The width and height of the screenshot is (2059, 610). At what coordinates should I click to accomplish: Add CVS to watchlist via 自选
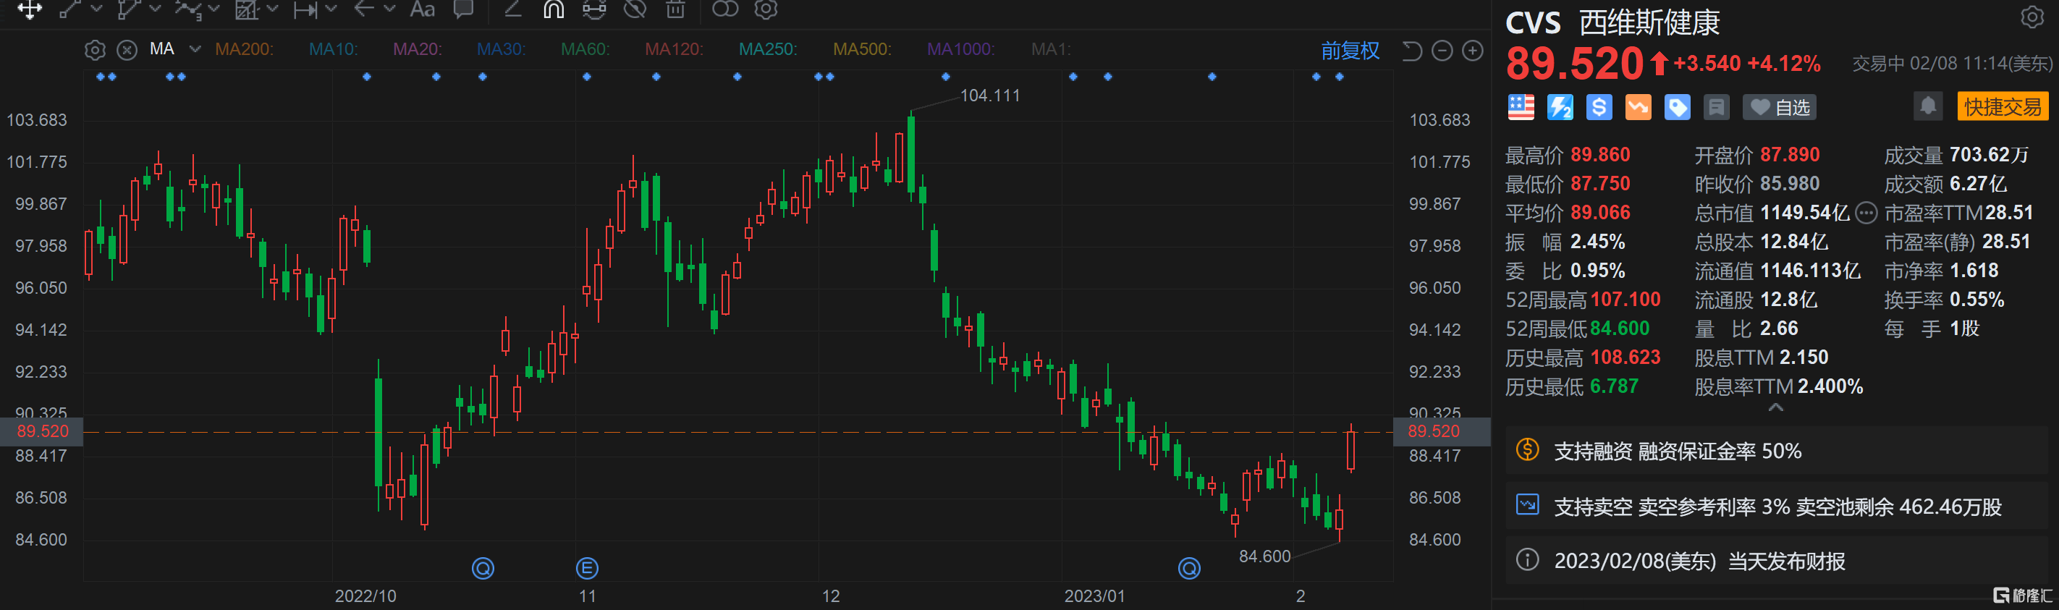(x=1779, y=107)
